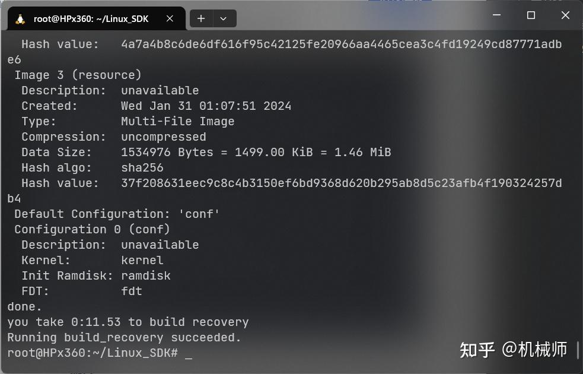The image size is (583, 374).
Task: Close the root@HPx360 terminal tab
Action: pos(170,18)
